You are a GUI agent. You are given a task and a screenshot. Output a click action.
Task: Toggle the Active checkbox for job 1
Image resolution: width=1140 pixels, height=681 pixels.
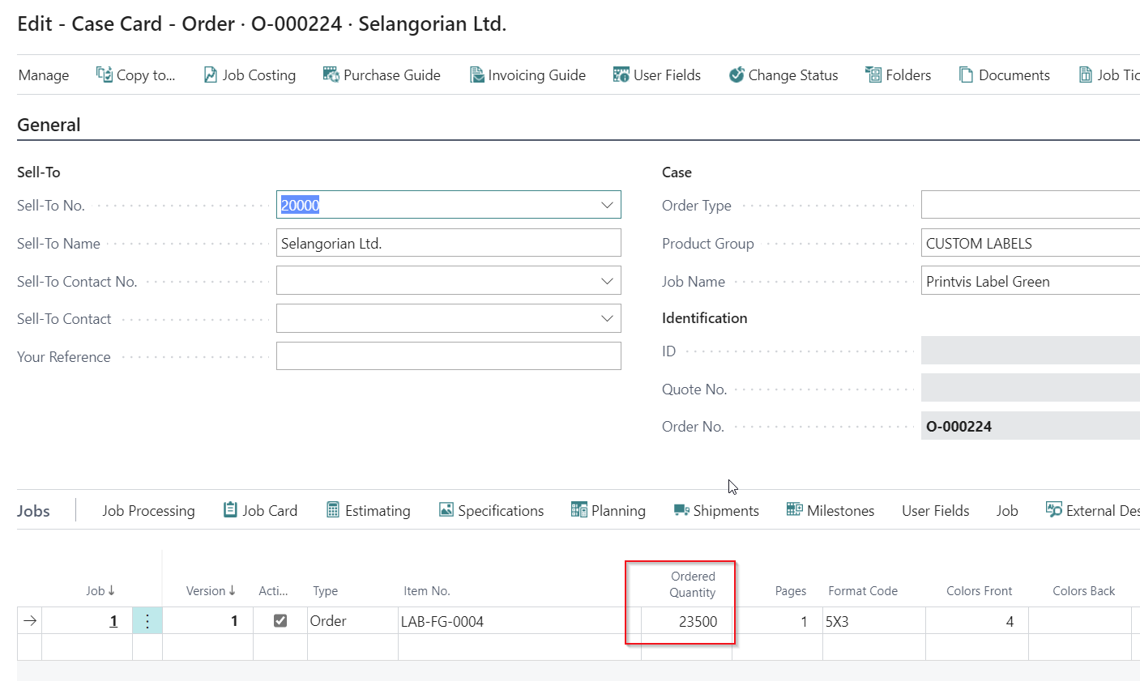pos(280,621)
